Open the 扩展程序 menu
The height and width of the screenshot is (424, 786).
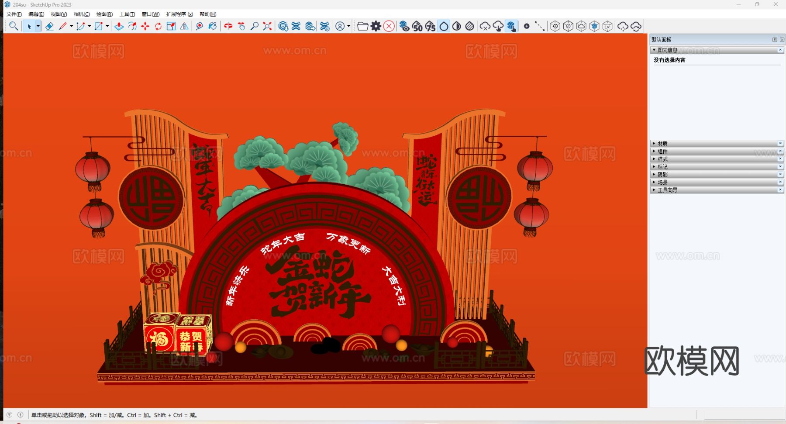[179, 14]
